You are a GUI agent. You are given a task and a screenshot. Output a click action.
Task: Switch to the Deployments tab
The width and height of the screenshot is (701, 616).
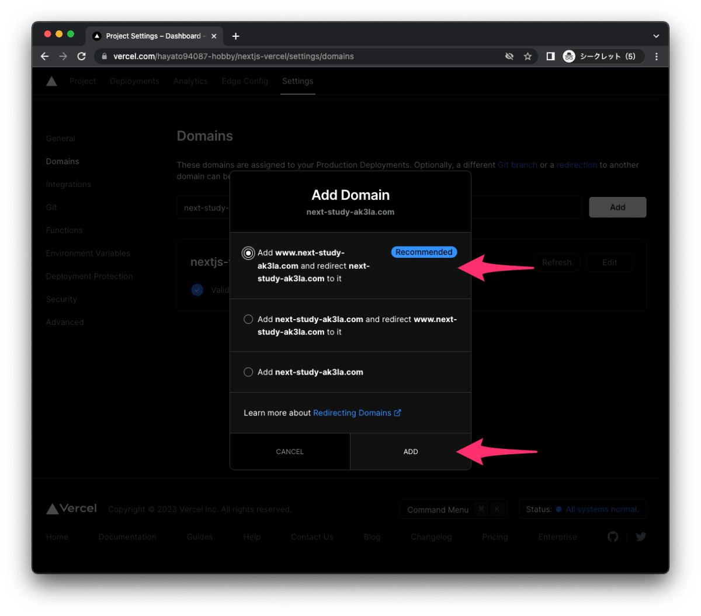tap(134, 81)
